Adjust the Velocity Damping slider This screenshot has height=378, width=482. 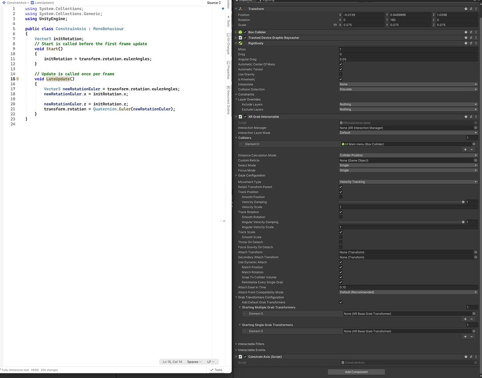[463, 202]
